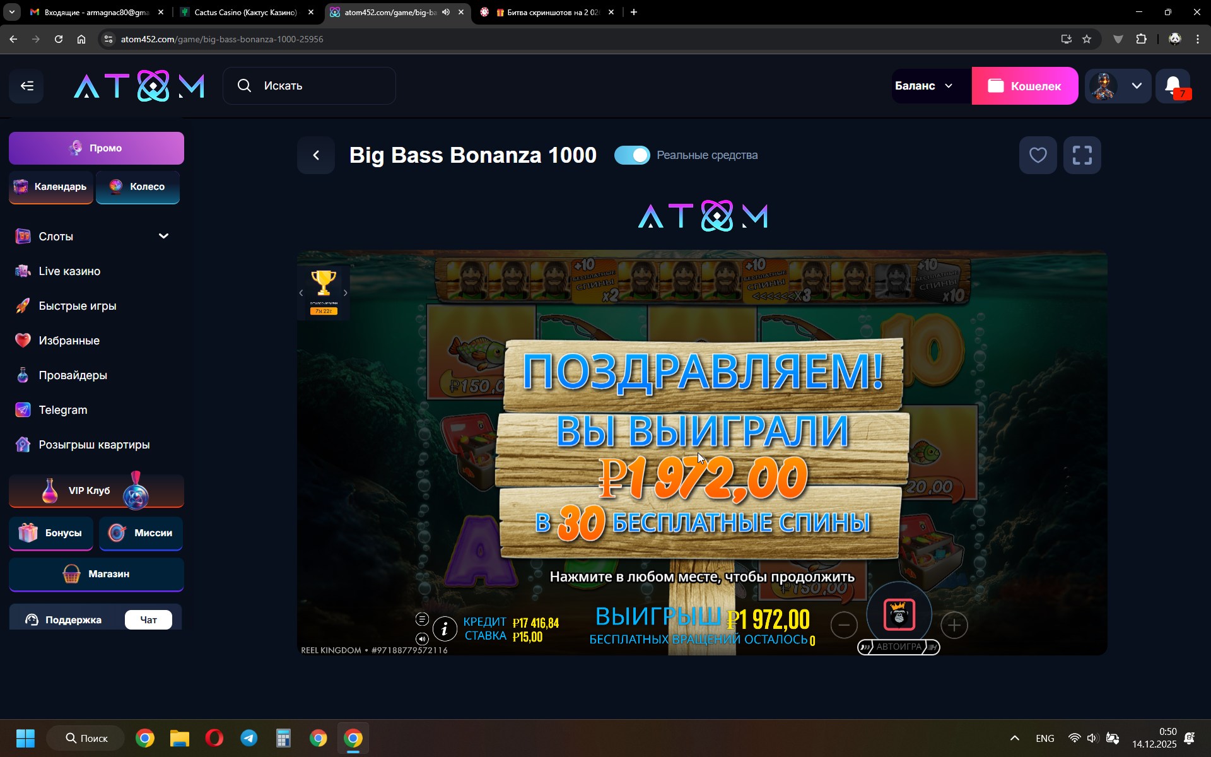Open Live казино in the sidebar

pyautogui.click(x=69, y=271)
